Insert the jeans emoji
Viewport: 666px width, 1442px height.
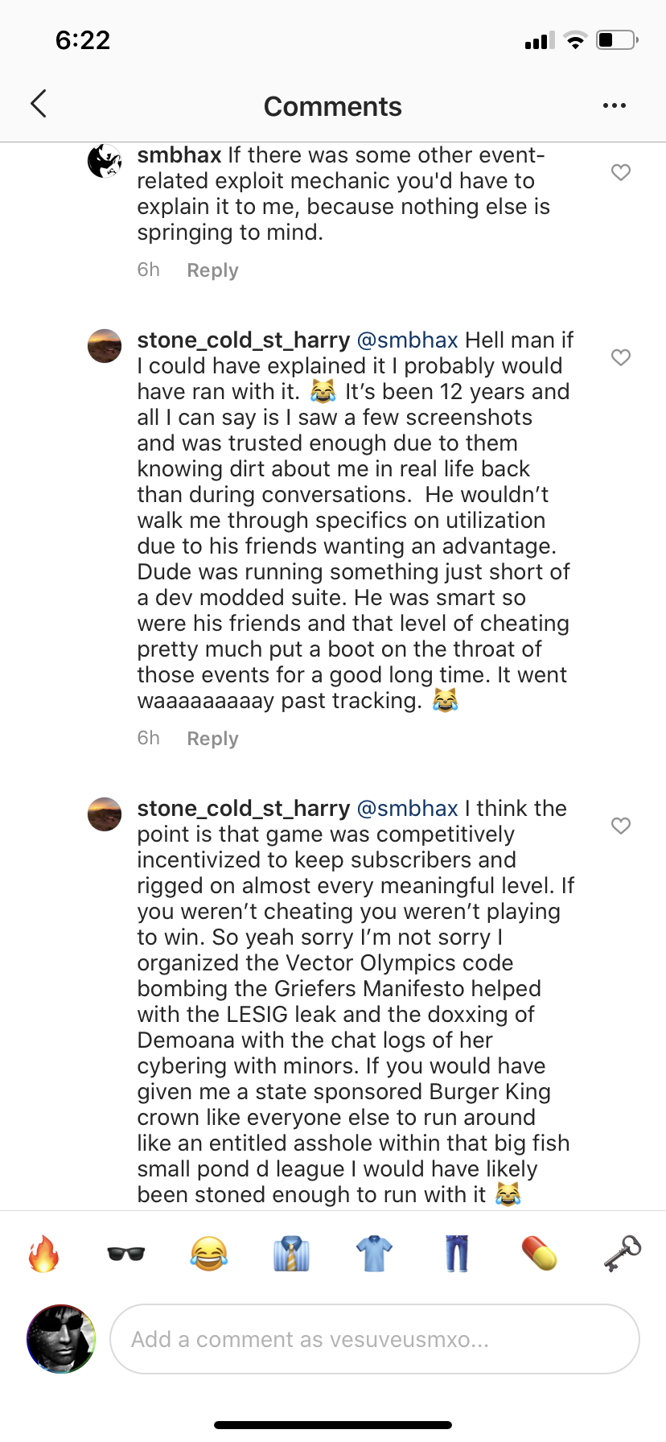tap(457, 1254)
